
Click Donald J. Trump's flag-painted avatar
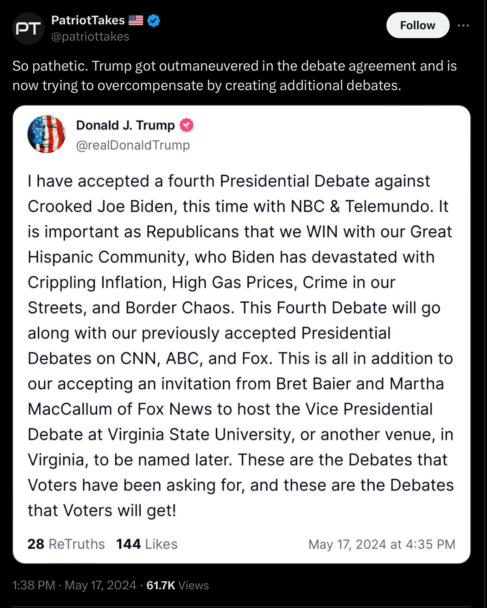point(46,134)
